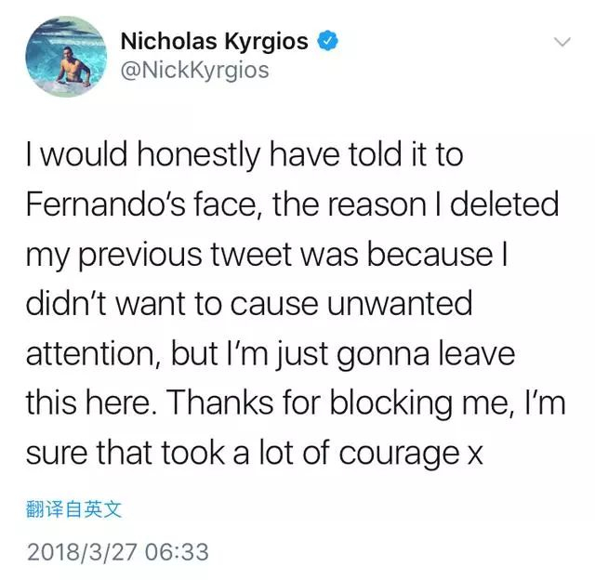Select the word "courage" in the last line
Viewport: 595px width, 580px height.
(399, 454)
